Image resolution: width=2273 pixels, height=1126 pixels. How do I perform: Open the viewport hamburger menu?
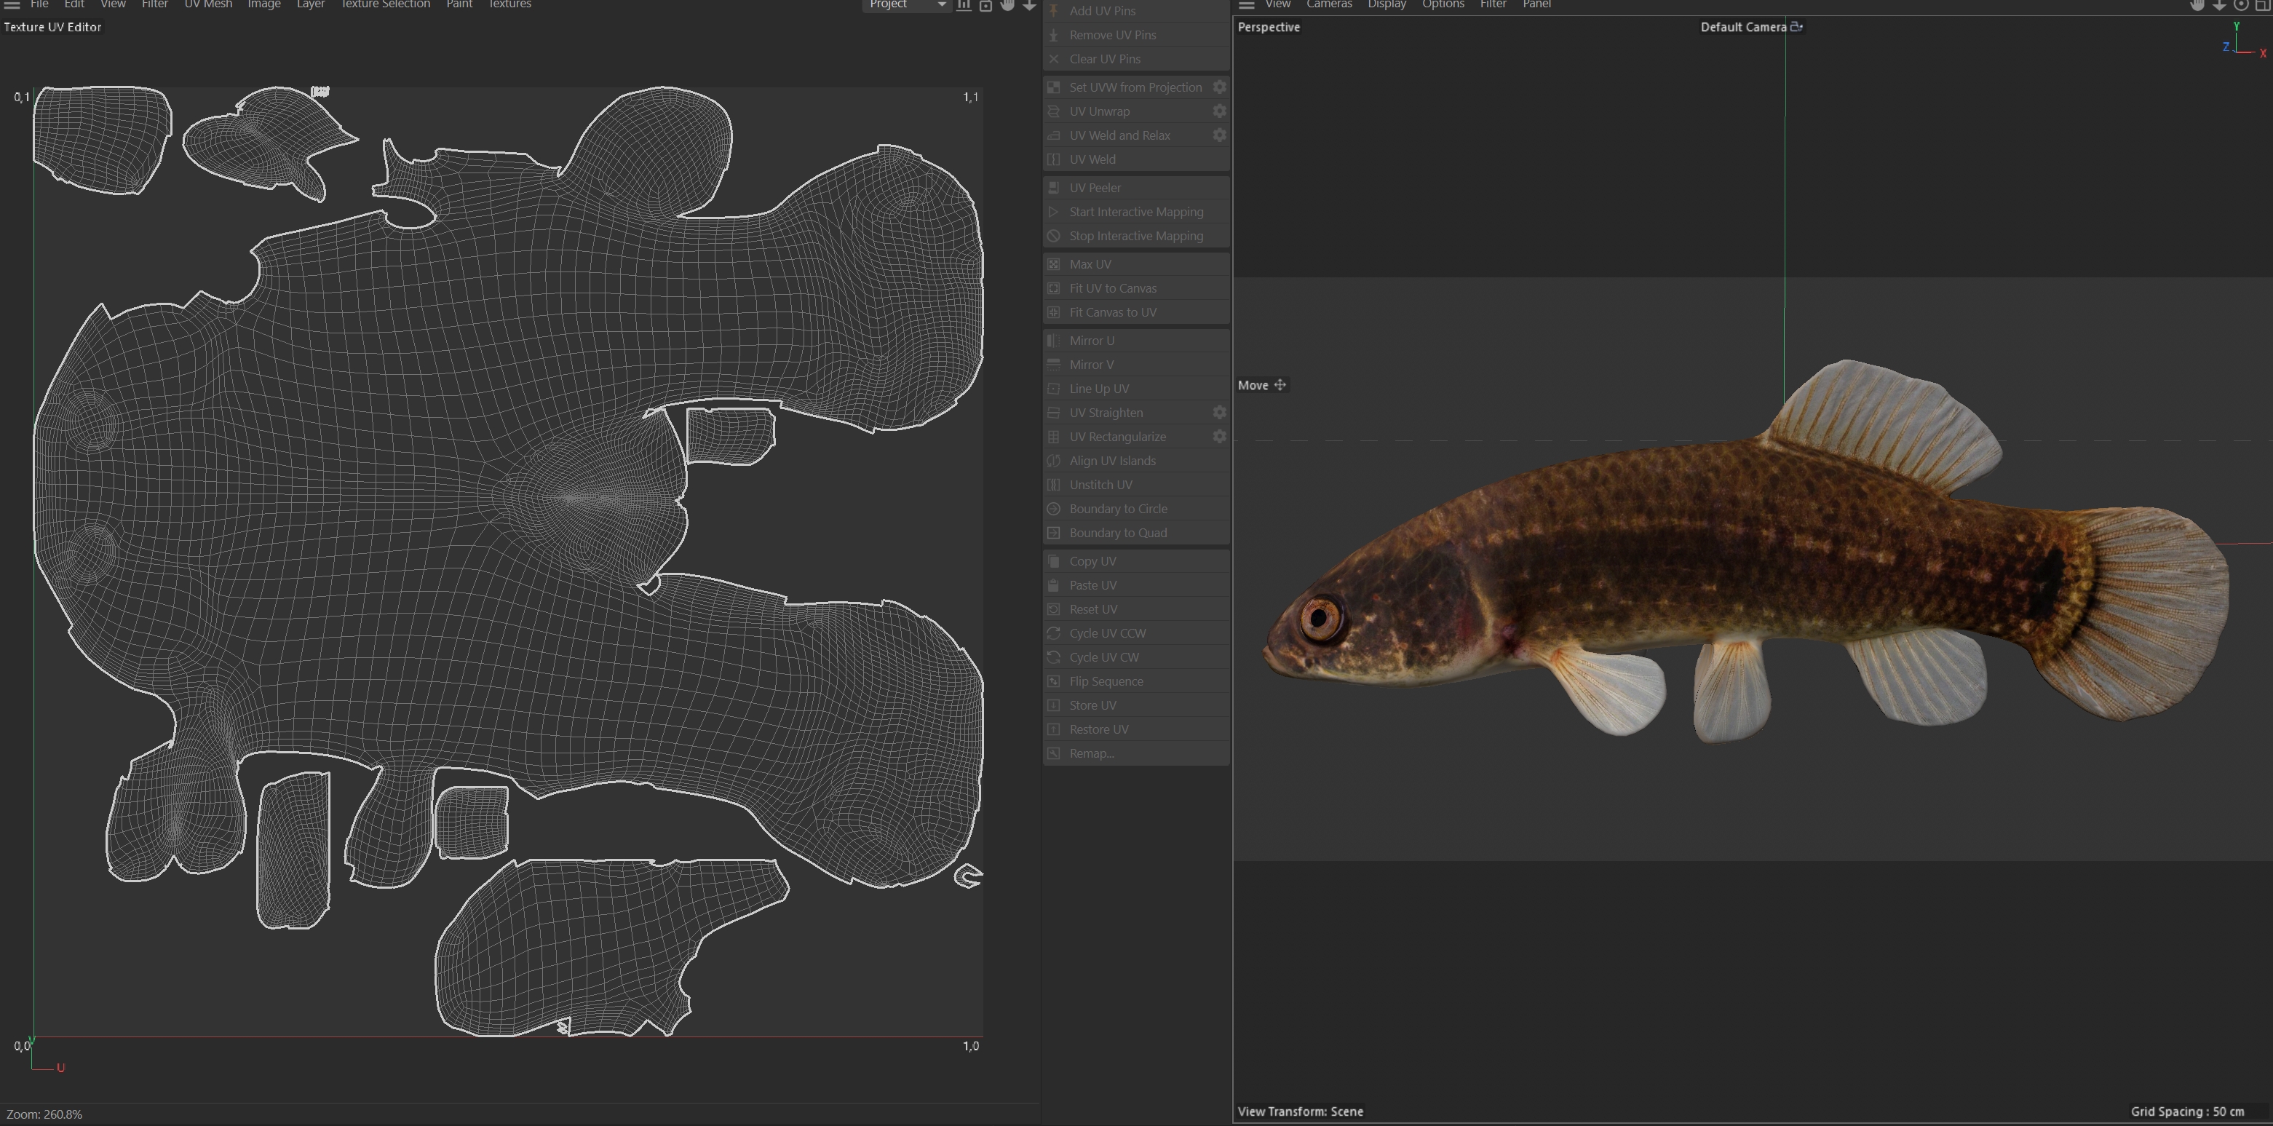1246,4
